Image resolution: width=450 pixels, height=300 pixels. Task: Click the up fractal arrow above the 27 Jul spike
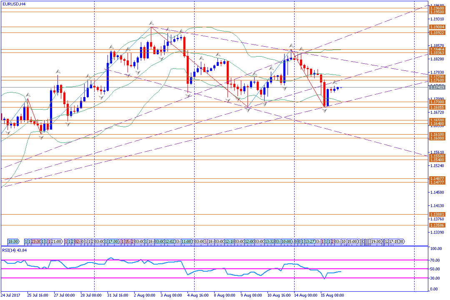coord(57,72)
